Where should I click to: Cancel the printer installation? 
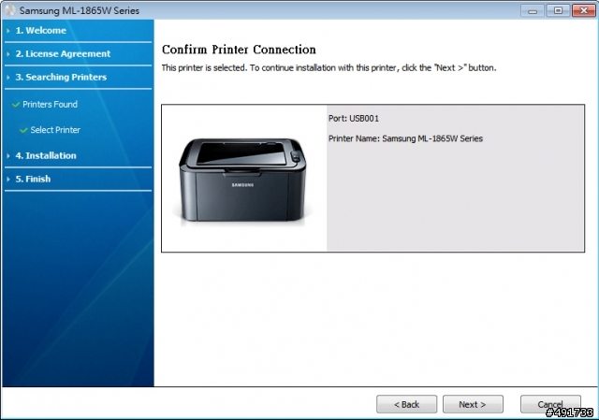550,404
